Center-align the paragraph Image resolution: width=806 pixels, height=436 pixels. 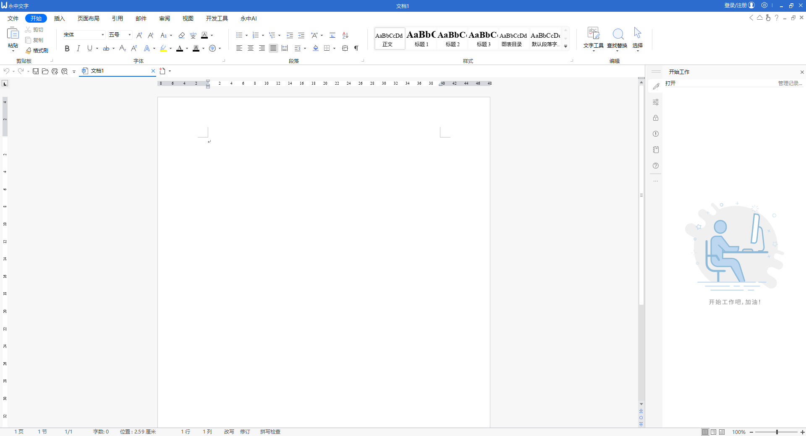click(251, 48)
